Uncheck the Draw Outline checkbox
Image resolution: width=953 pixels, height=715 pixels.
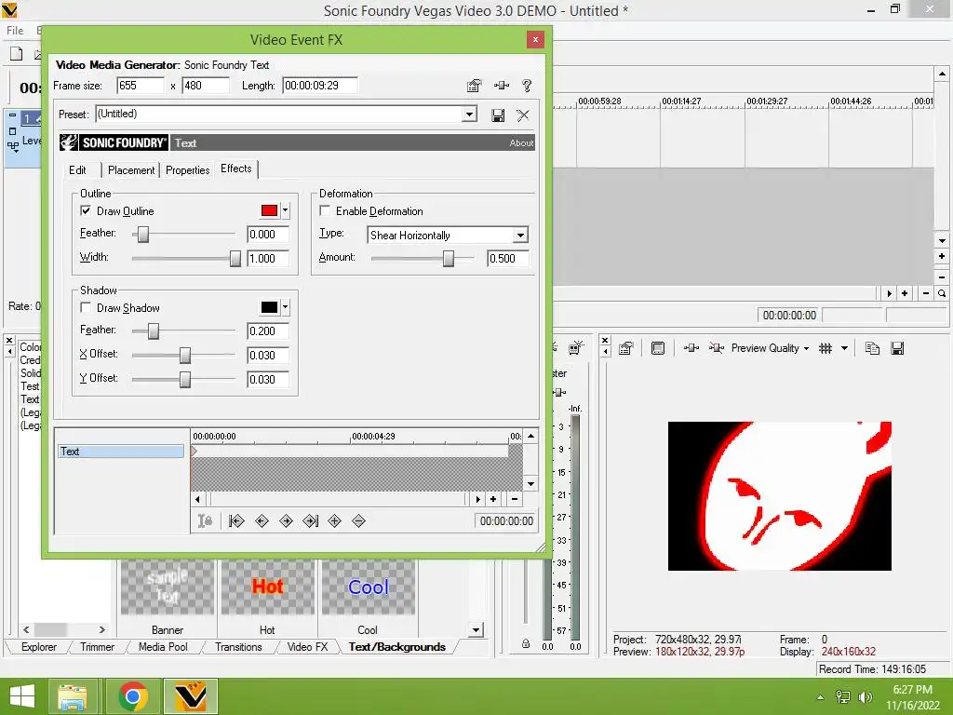coord(86,211)
